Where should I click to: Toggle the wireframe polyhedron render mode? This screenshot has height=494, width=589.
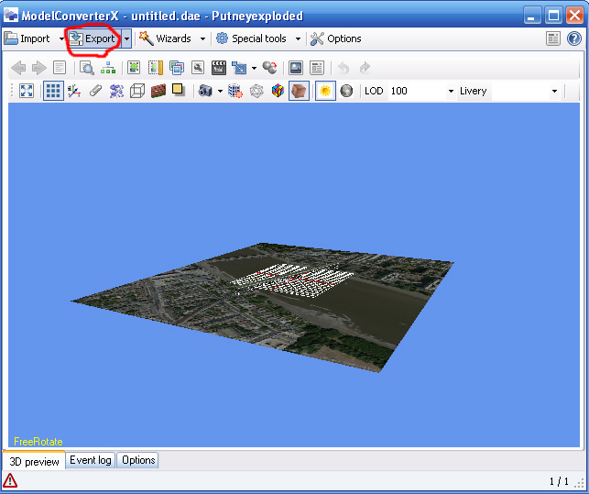pos(256,91)
